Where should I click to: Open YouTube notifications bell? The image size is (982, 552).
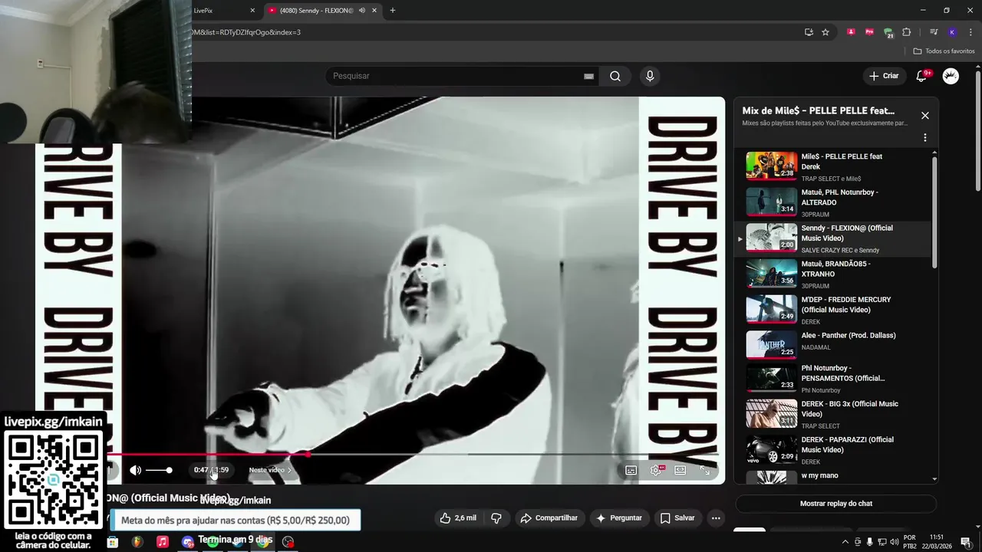tap(922, 76)
